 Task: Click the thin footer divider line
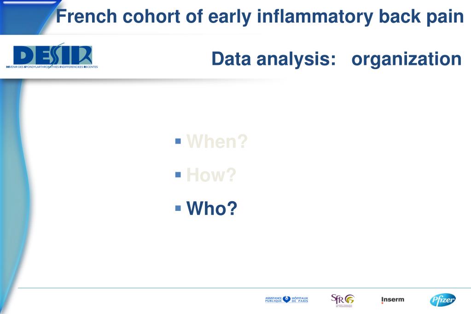tap(244, 288)
